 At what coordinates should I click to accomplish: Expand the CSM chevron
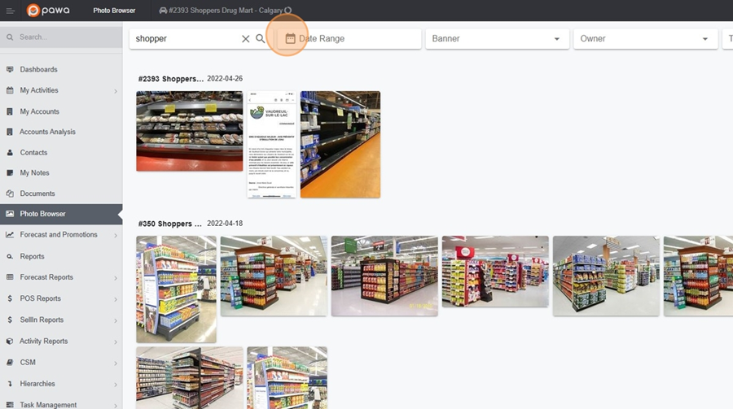tap(116, 363)
